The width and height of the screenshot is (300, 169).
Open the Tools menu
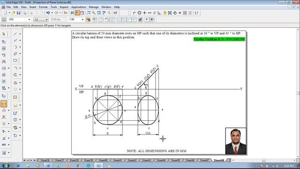tap(54, 7)
